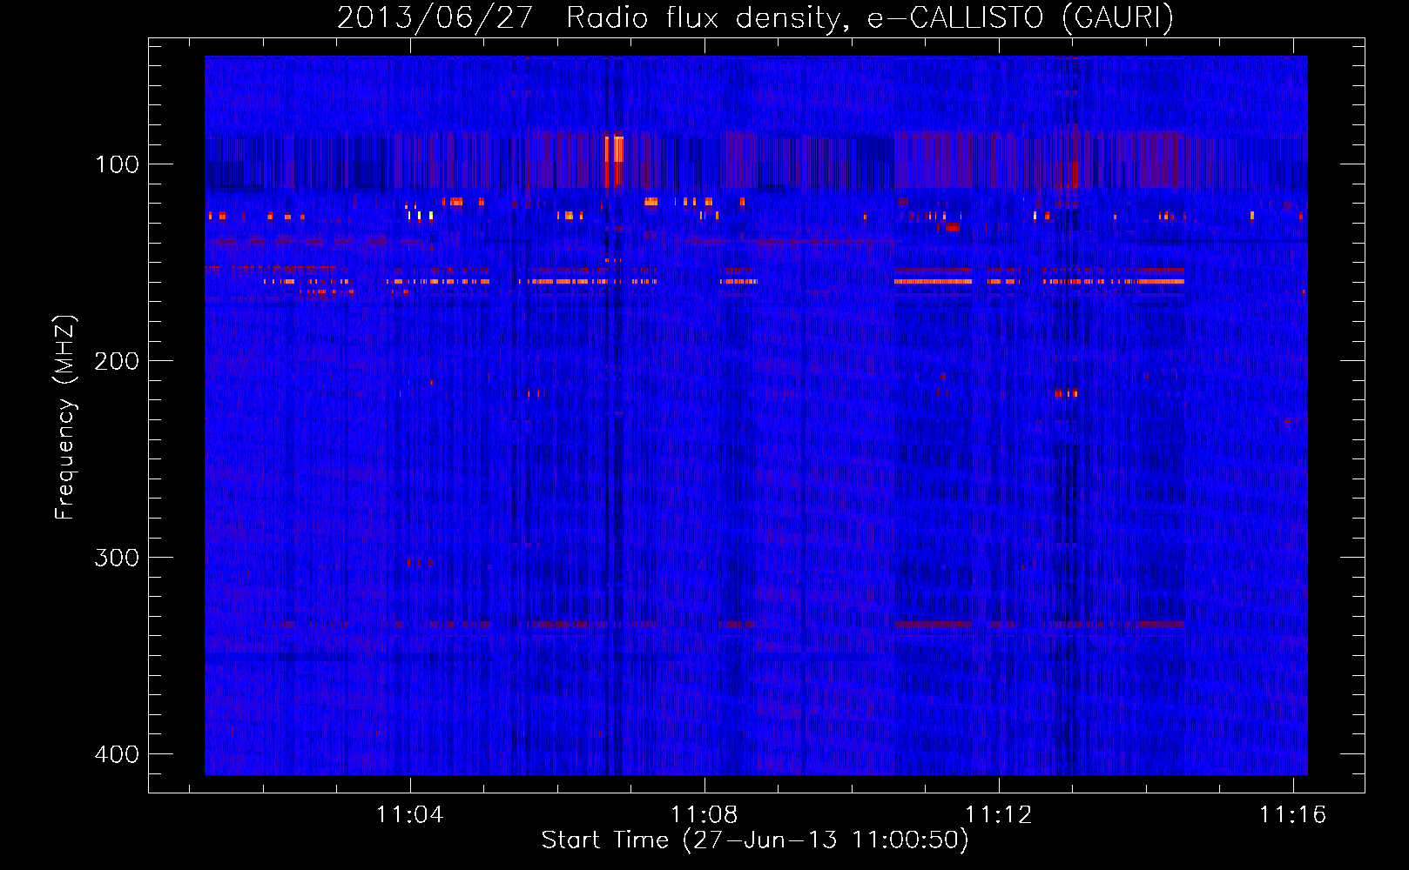This screenshot has height=870, width=1409.
Task: Click the 11:04 time tick label
Action: tap(409, 814)
